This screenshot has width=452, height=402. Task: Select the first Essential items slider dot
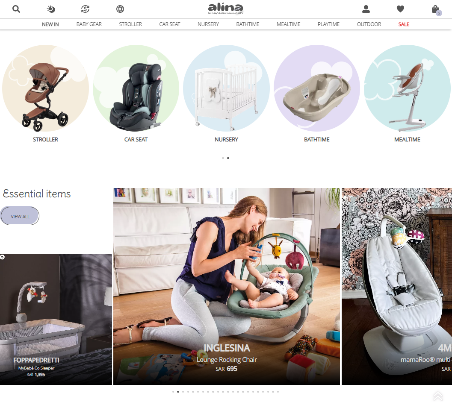pos(173,392)
